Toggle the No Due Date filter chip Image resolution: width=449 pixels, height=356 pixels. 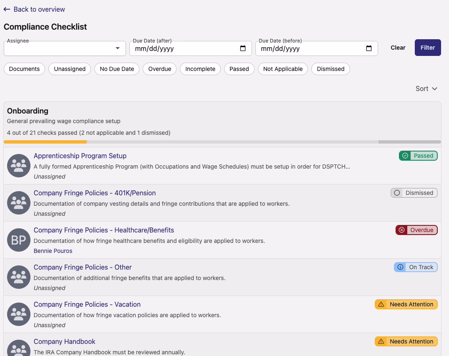click(x=117, y=69)
